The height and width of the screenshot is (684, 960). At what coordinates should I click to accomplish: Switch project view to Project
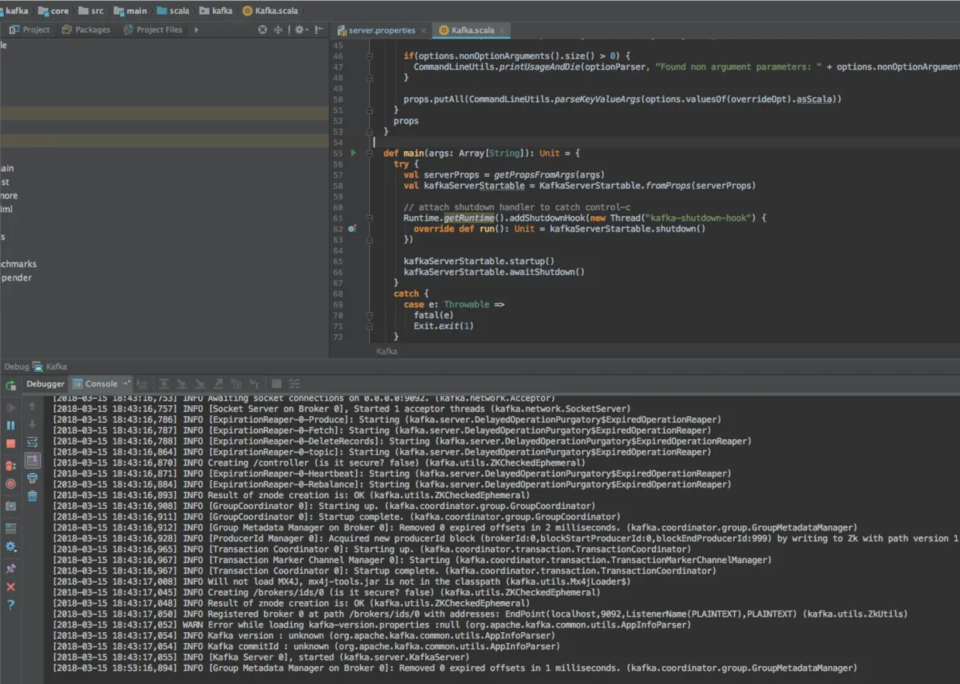[x=29, y=29]
